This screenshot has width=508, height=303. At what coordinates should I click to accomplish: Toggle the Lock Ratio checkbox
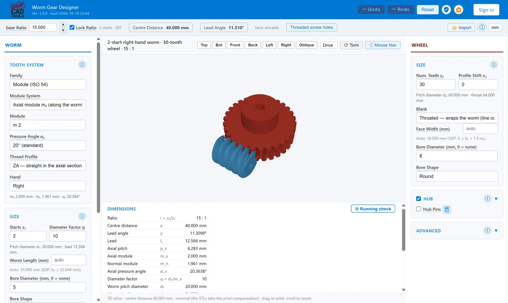click(x=72, y=28)
